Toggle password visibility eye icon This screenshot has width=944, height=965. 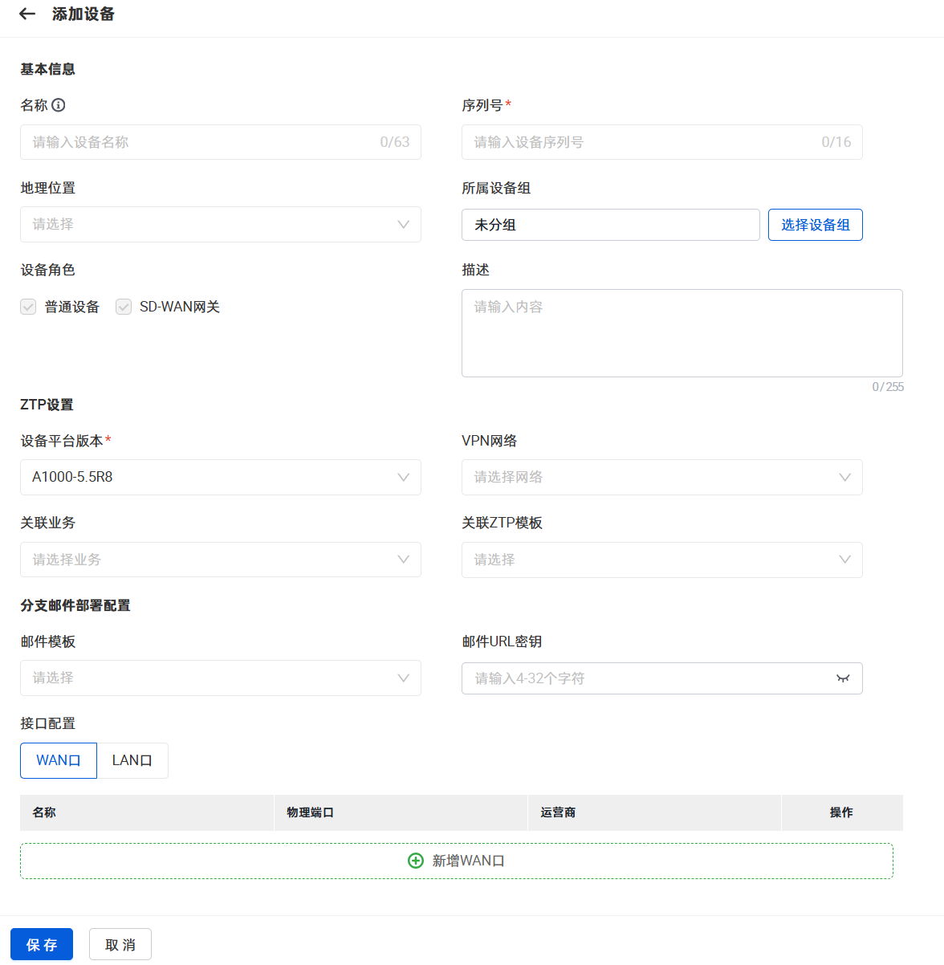pyautogui.click(x=843, y=678)
